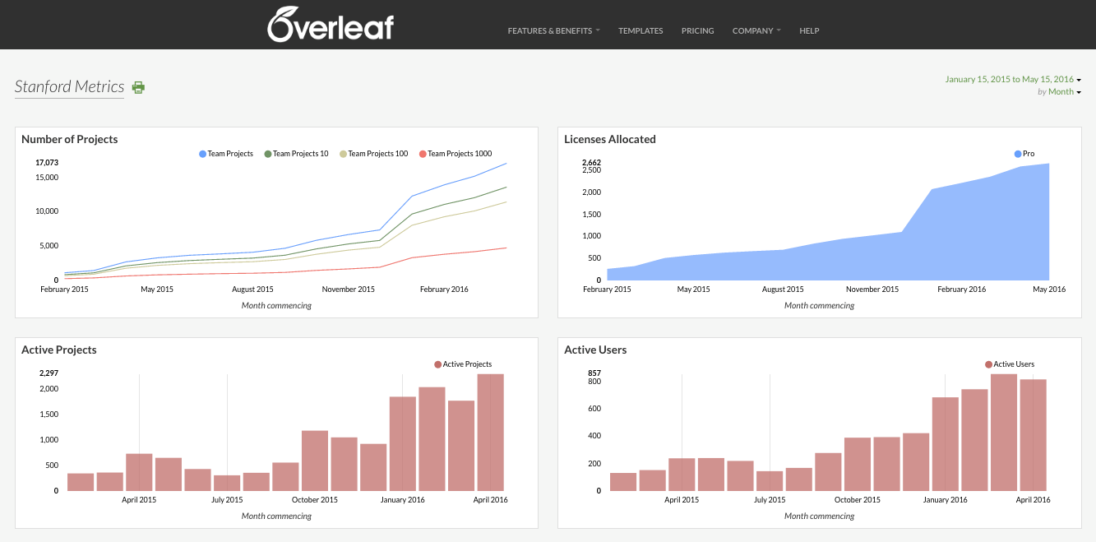Image resolution: width=1096 pixels, height=542 pixels.
Task: Open the Features & Benefits menu
Action: 553,30
